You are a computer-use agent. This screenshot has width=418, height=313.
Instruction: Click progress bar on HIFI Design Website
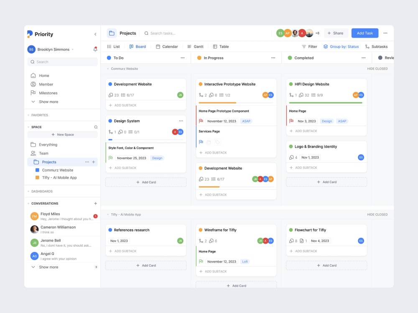coord(326,103)
